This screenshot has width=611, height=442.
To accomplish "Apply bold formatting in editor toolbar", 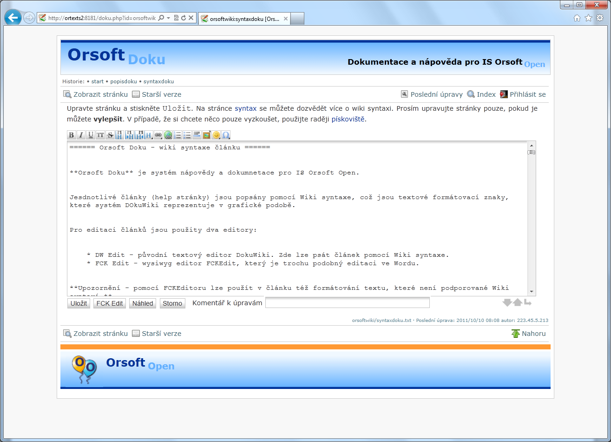I will [72, 135].
